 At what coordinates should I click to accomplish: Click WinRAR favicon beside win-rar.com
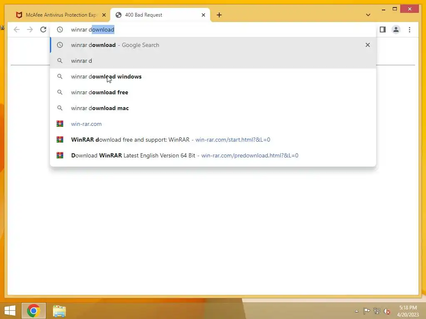tap(60, 124)
